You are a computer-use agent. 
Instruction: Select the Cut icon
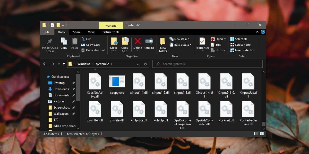pyautogui.click(x=84, y=39)
